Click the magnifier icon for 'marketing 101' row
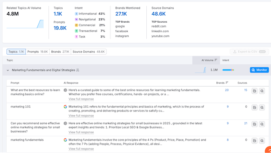The height and width of the screenshot is (153, 271). pyautogui.click(x=262, y=108)
